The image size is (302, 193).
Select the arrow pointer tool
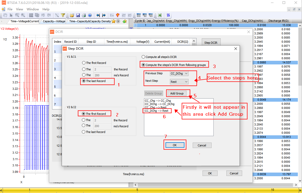point(11,15)
